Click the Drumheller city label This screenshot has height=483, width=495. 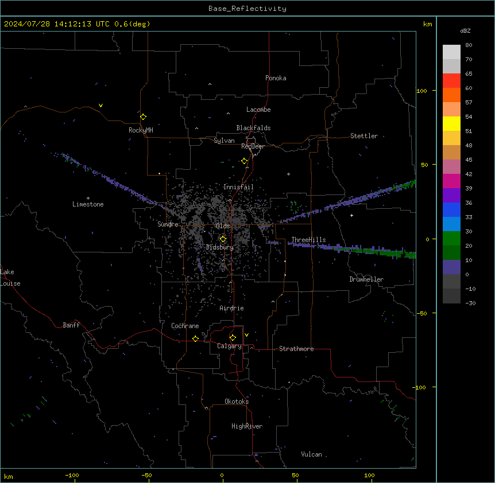(366, 279)
